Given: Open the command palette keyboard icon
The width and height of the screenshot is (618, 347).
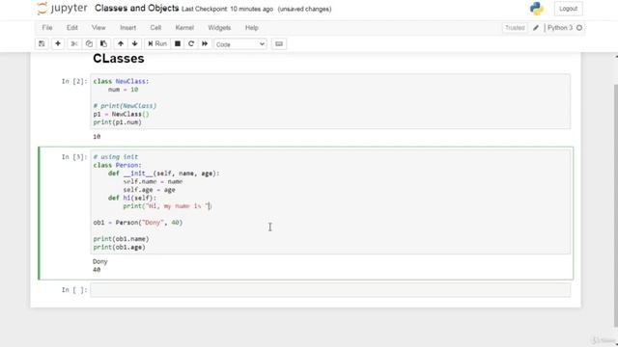Looking at the screenshot, I should (279, 43).
